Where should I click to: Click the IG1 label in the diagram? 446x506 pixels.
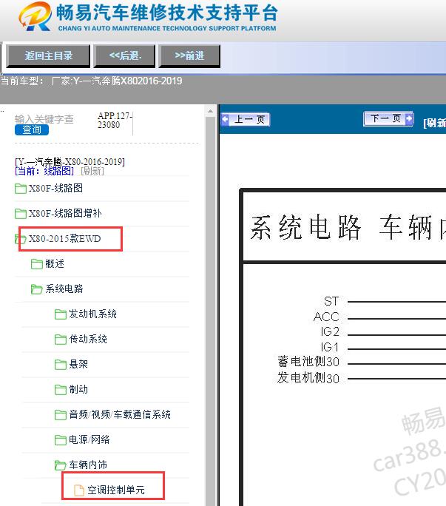click(x=330, y=347)
